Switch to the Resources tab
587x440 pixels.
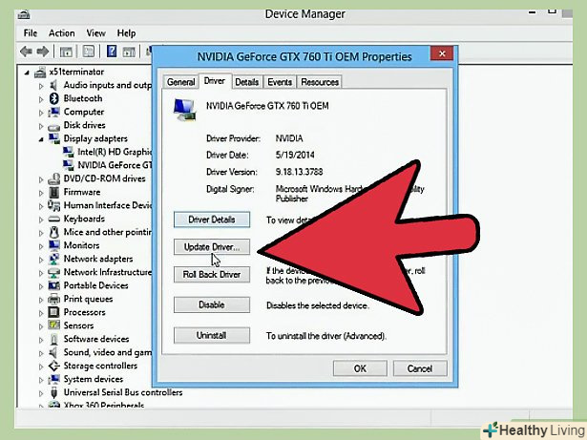click(x=320, y=82)
